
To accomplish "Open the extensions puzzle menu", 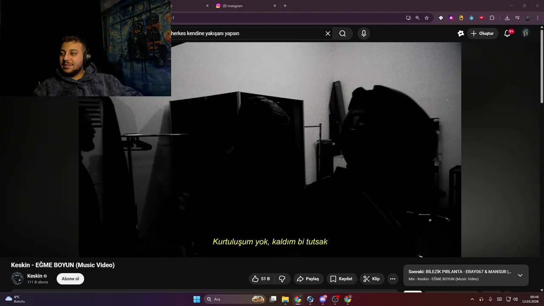I will [x=492, y=18].
